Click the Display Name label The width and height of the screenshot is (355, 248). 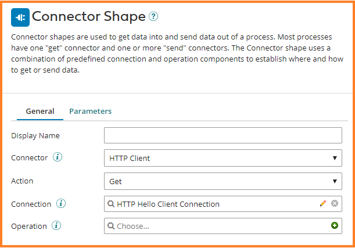click(35, 135)
